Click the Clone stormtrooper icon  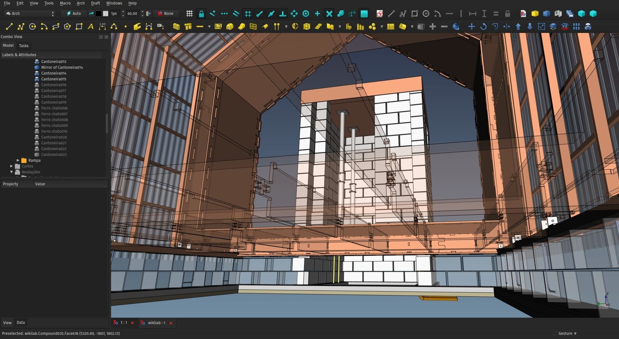point(588,27)
